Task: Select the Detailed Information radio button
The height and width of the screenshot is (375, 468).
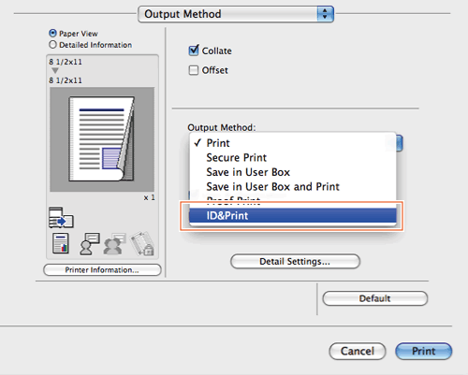Action: [52, 45]
